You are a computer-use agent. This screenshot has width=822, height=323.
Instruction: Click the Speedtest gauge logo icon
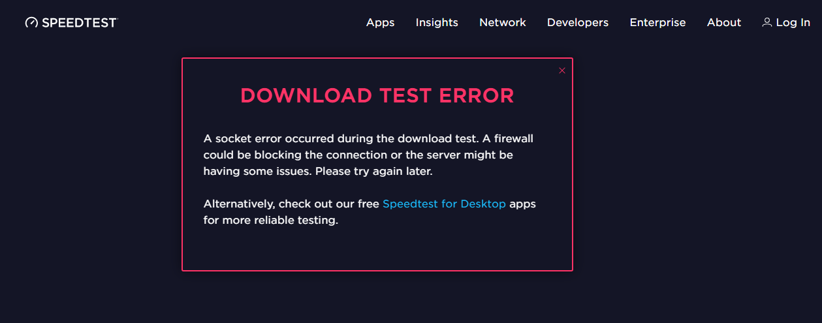coord(31,22)
